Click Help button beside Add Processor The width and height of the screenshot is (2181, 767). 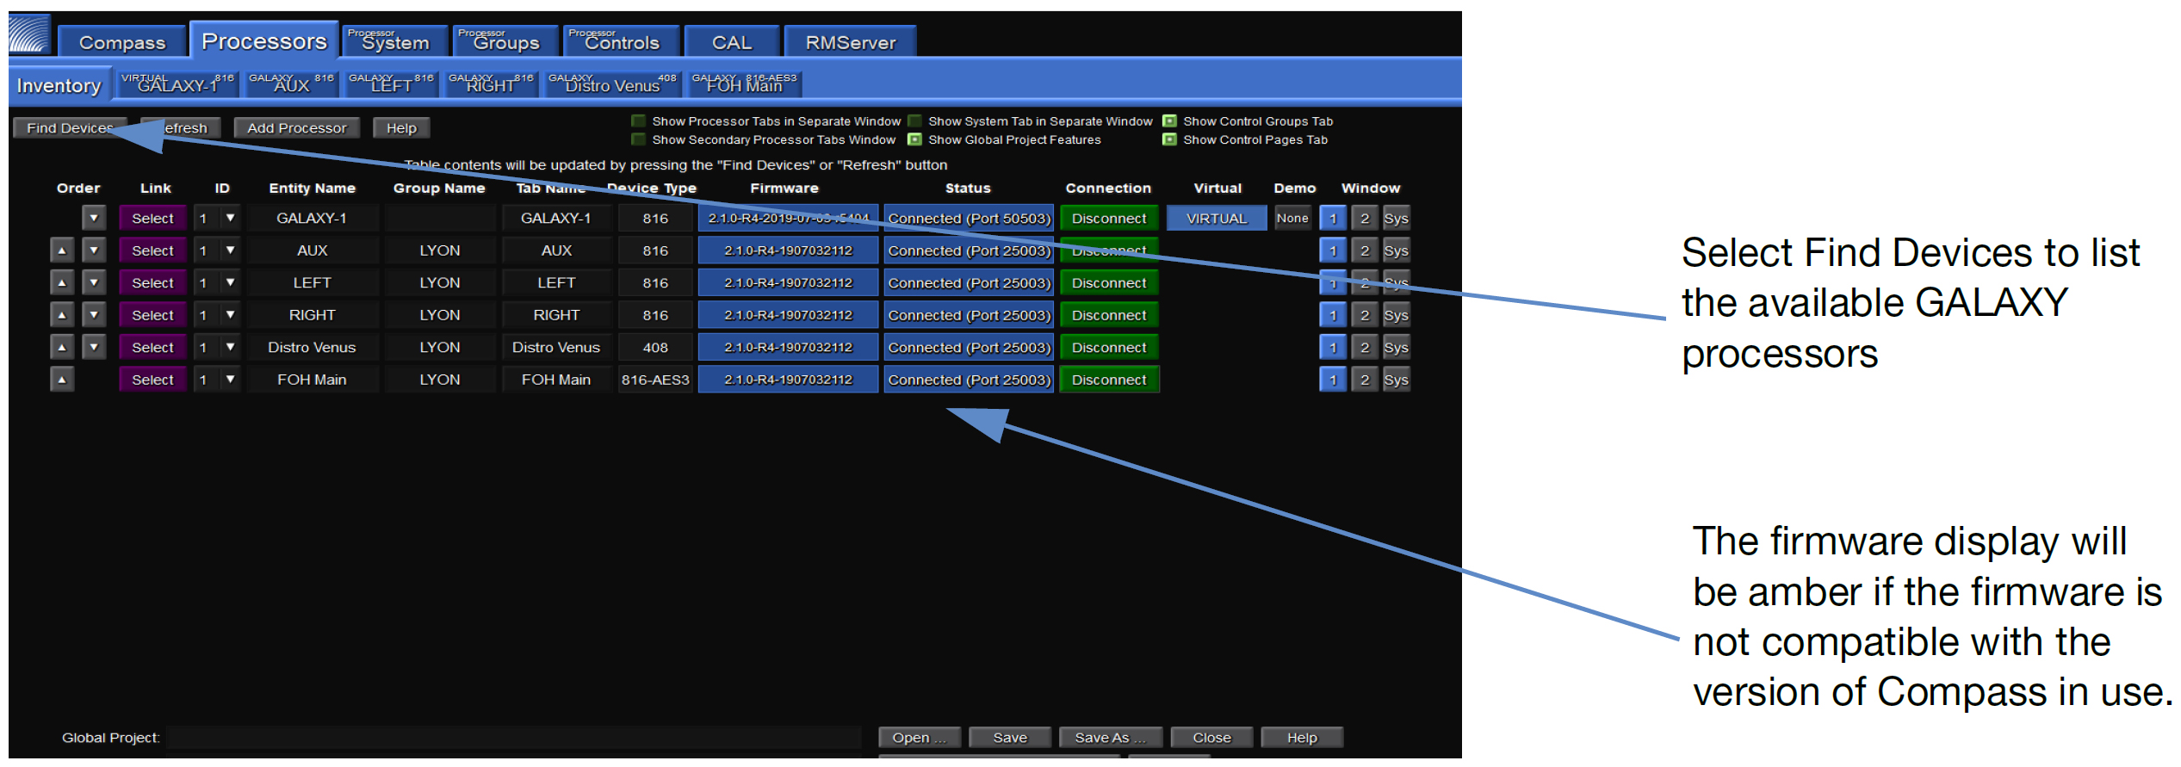401,127
